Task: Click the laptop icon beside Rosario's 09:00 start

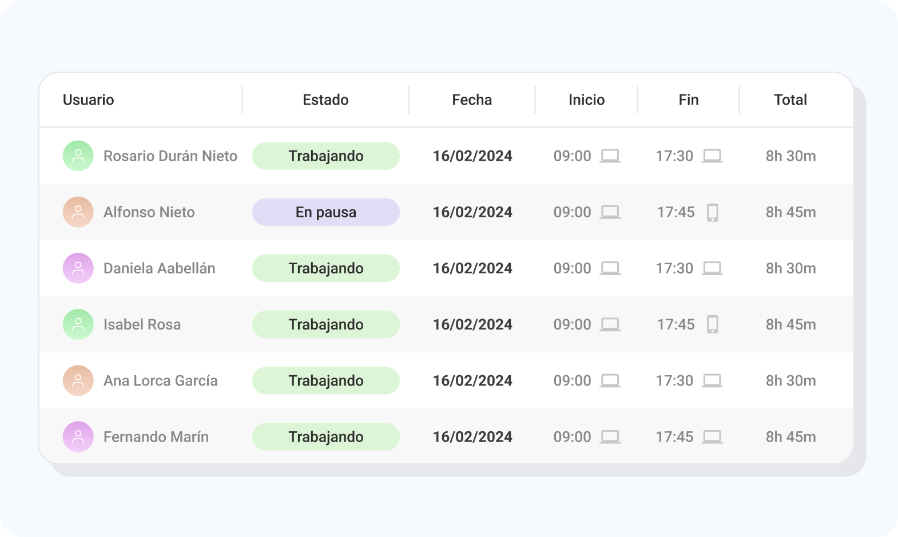Action: (x=610, y=156)
